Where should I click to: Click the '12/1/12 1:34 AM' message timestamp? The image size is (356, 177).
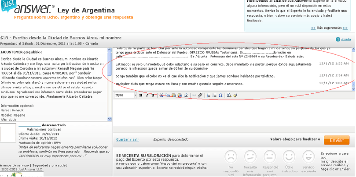coord(334,75)
